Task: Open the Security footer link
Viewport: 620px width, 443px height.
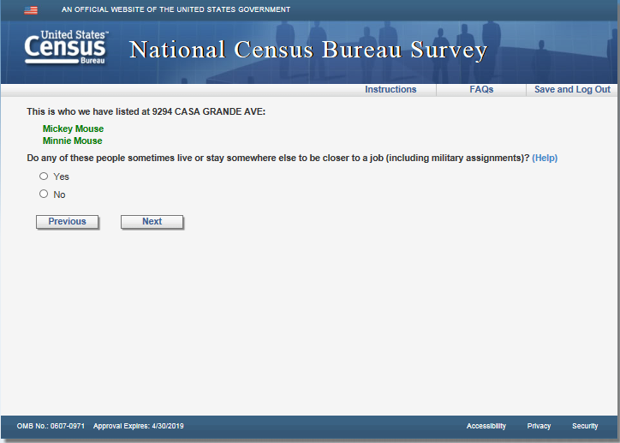Action: point(585,426)
